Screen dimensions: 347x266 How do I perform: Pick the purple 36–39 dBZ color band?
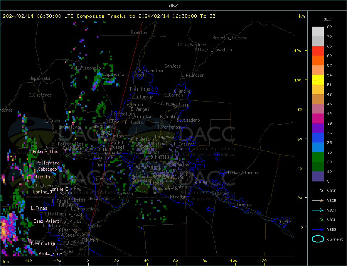(318, 128)
